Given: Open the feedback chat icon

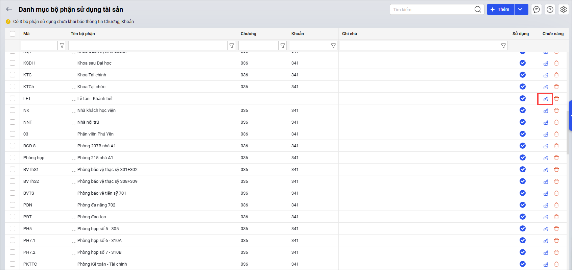Looking at the screenshot, I should click(537, 9).
